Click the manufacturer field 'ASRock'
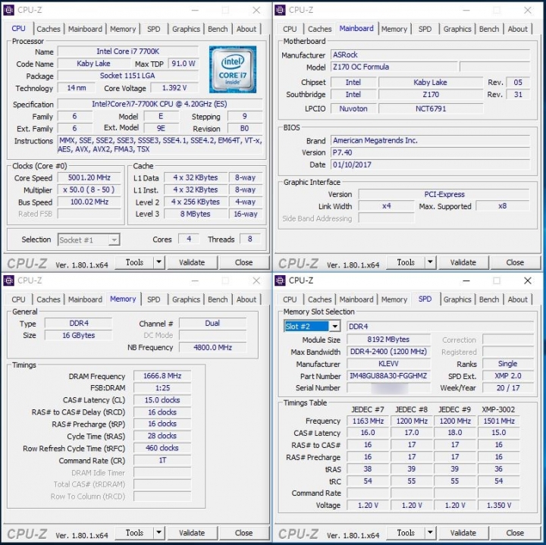 point(431,55)
